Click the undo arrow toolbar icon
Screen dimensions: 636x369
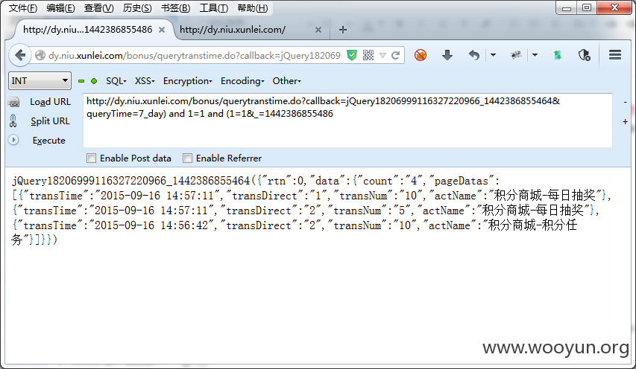click(473, 55)
